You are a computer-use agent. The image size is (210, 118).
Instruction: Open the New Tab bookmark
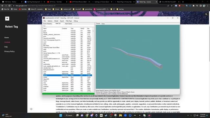coord(5,9)
